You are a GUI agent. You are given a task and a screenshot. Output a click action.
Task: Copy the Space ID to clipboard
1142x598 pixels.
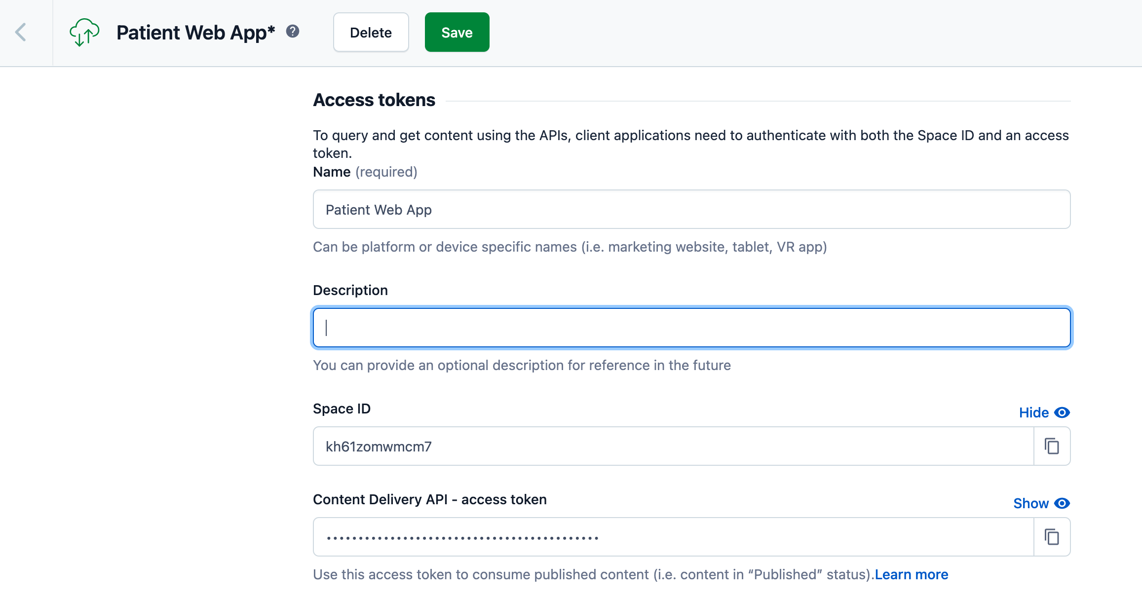[x=1052, y=446]
